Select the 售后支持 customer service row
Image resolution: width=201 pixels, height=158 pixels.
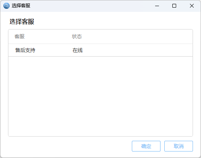pyautogui.click(x=100, y=50)
